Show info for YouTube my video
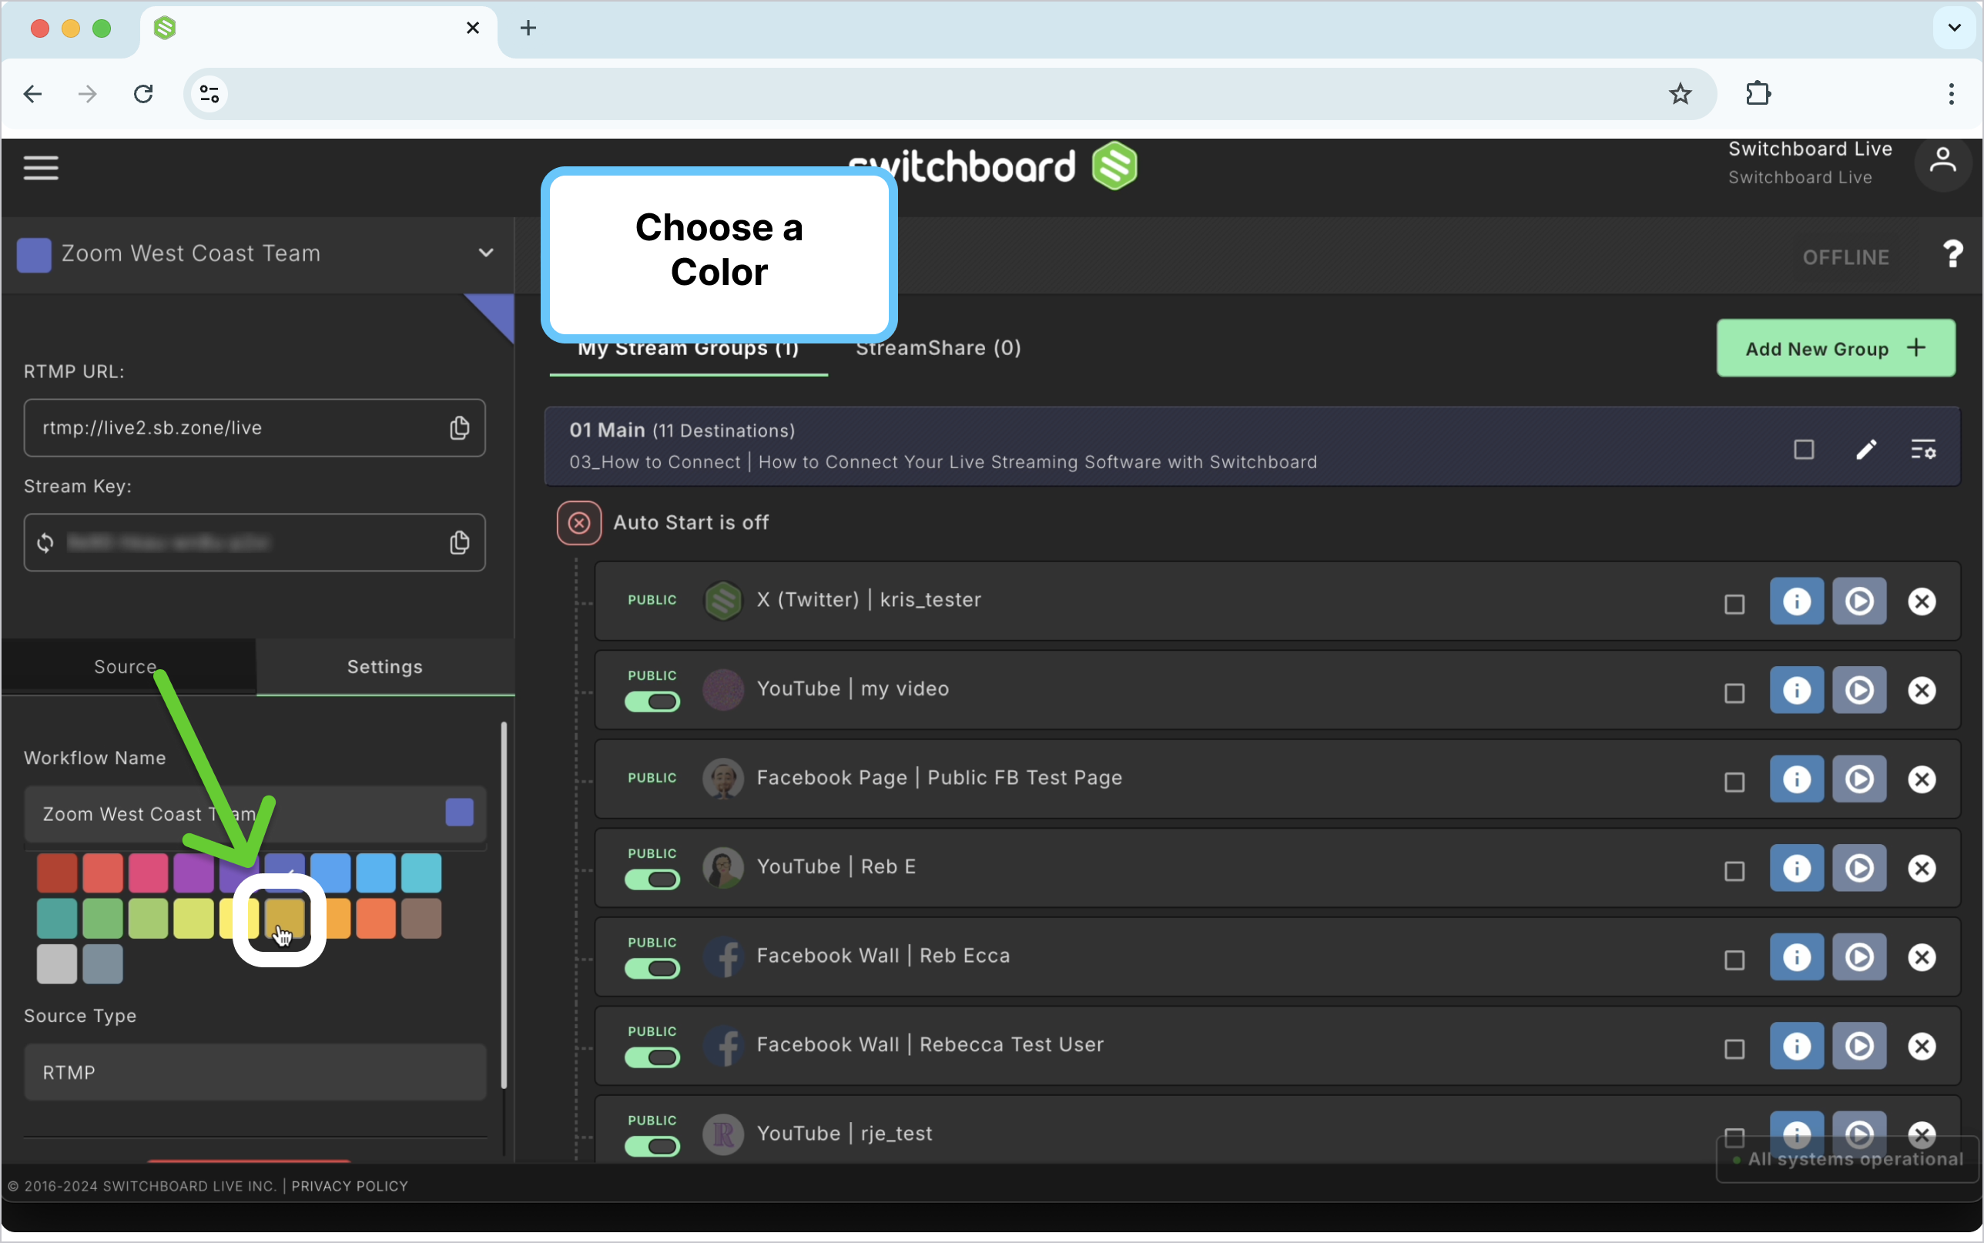This screenshot has height=1243, width=1984. click(x=1796, y=691)
